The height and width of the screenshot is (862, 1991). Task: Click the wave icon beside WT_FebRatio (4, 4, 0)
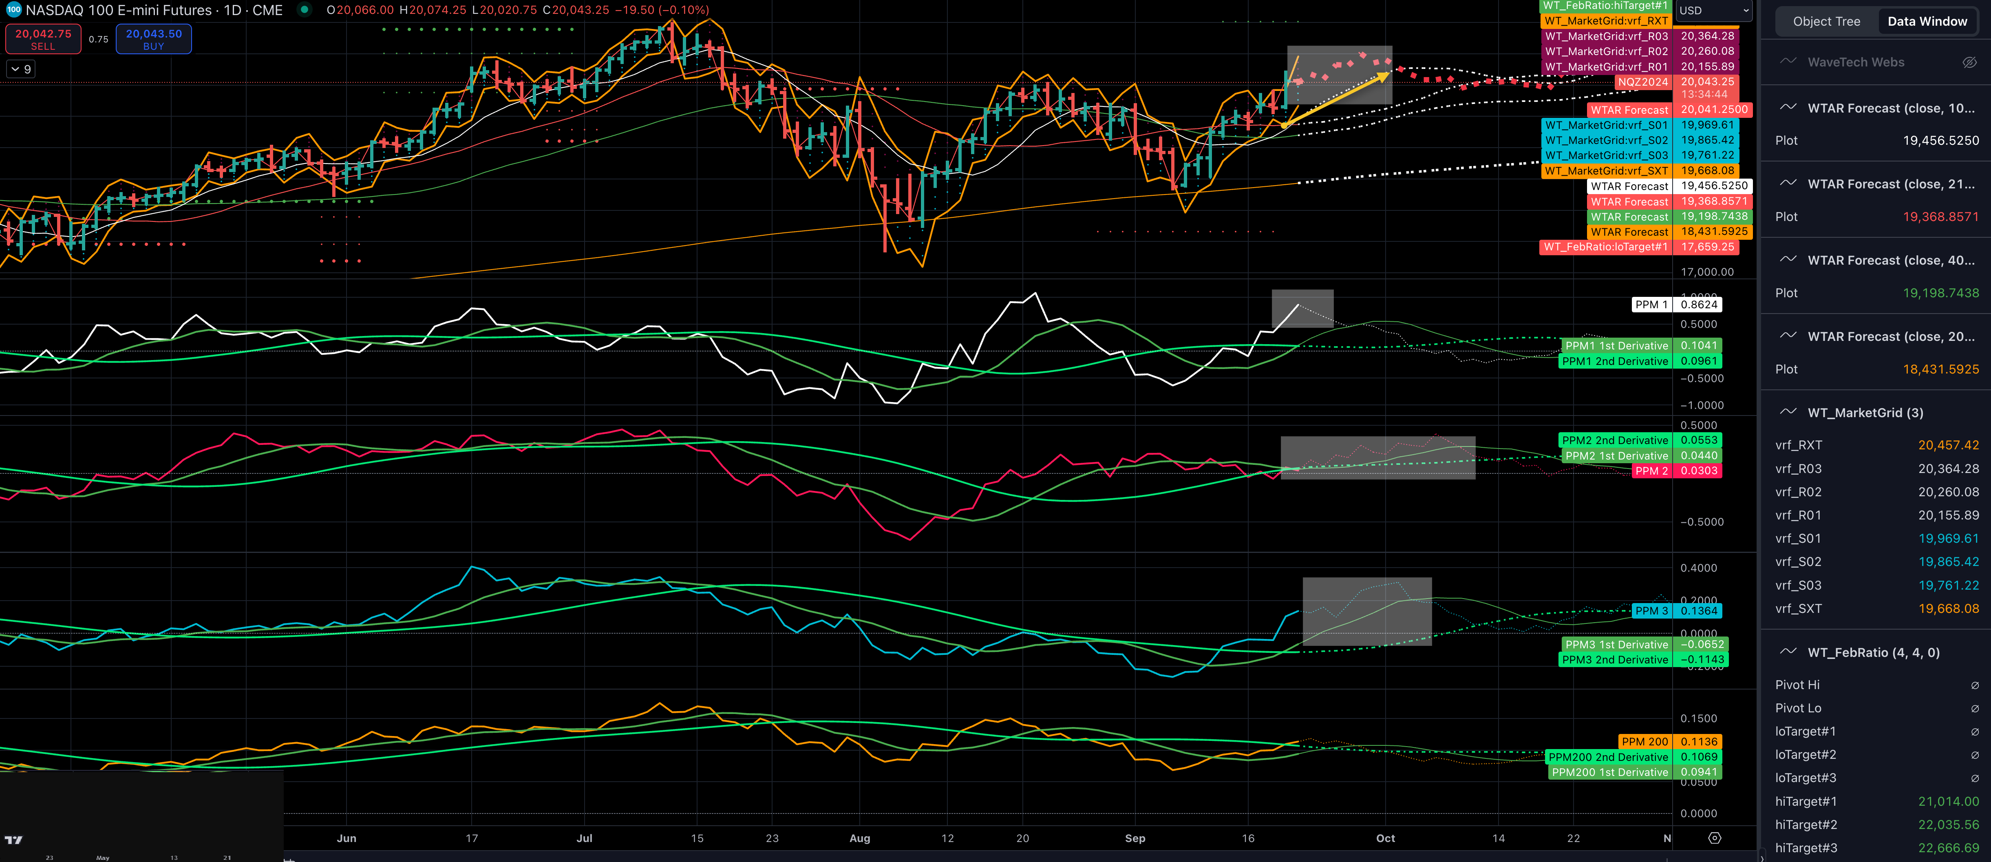point(1788,652)
